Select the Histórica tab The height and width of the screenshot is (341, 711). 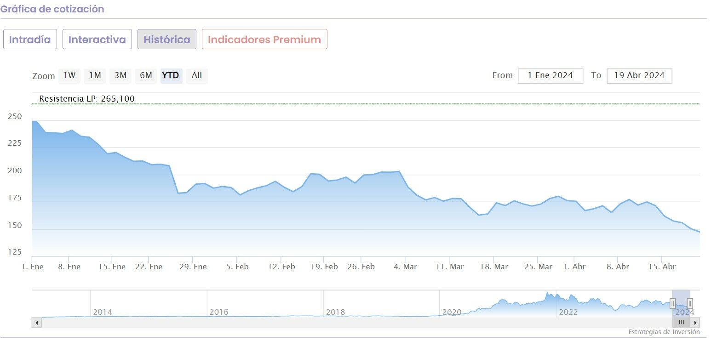pos(167,40)
